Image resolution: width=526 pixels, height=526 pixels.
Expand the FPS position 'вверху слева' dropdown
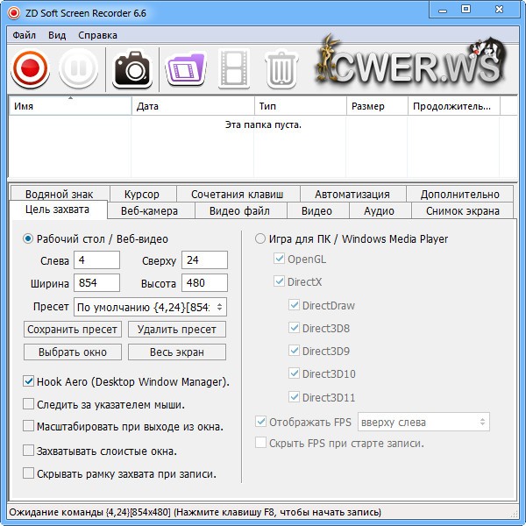[423, 422]
